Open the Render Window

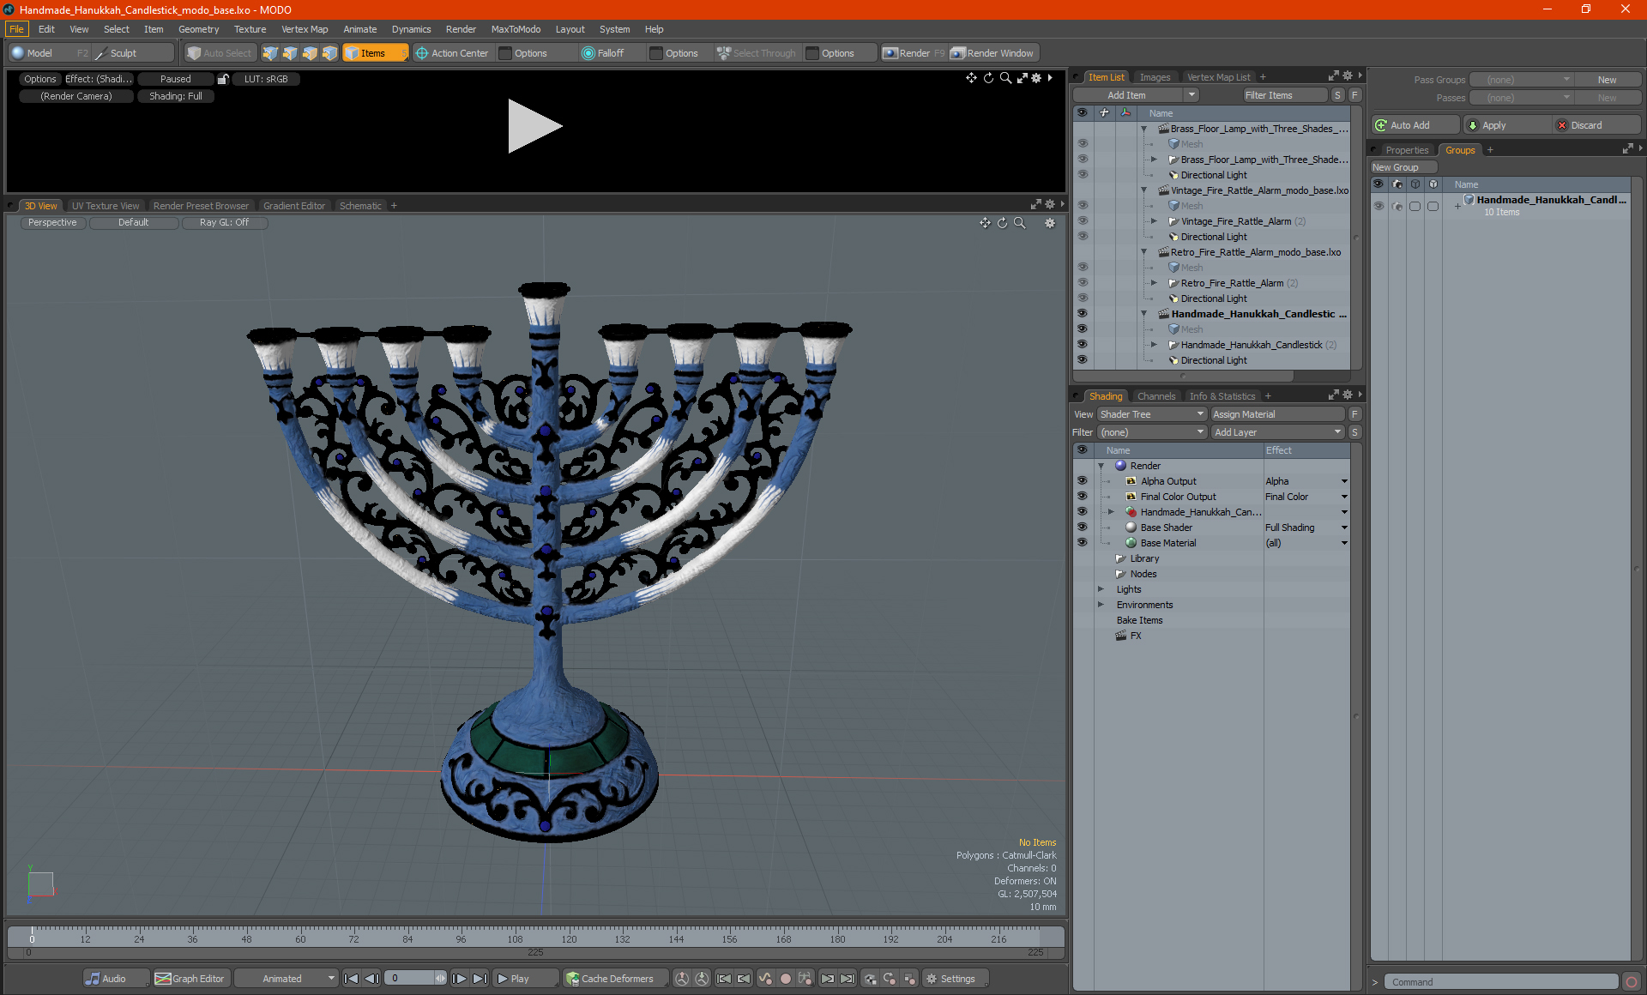[x=993, y=53]
